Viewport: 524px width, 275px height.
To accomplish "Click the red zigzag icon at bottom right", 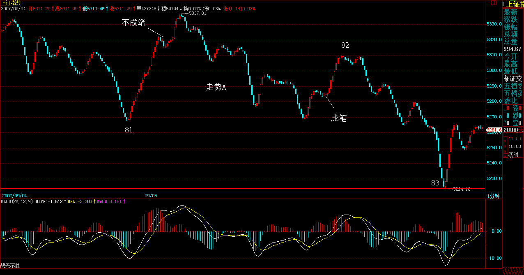I will 513,272.
